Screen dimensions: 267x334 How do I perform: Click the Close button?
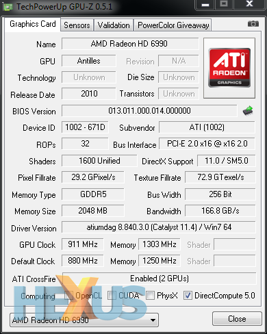[x=237, y=318]
